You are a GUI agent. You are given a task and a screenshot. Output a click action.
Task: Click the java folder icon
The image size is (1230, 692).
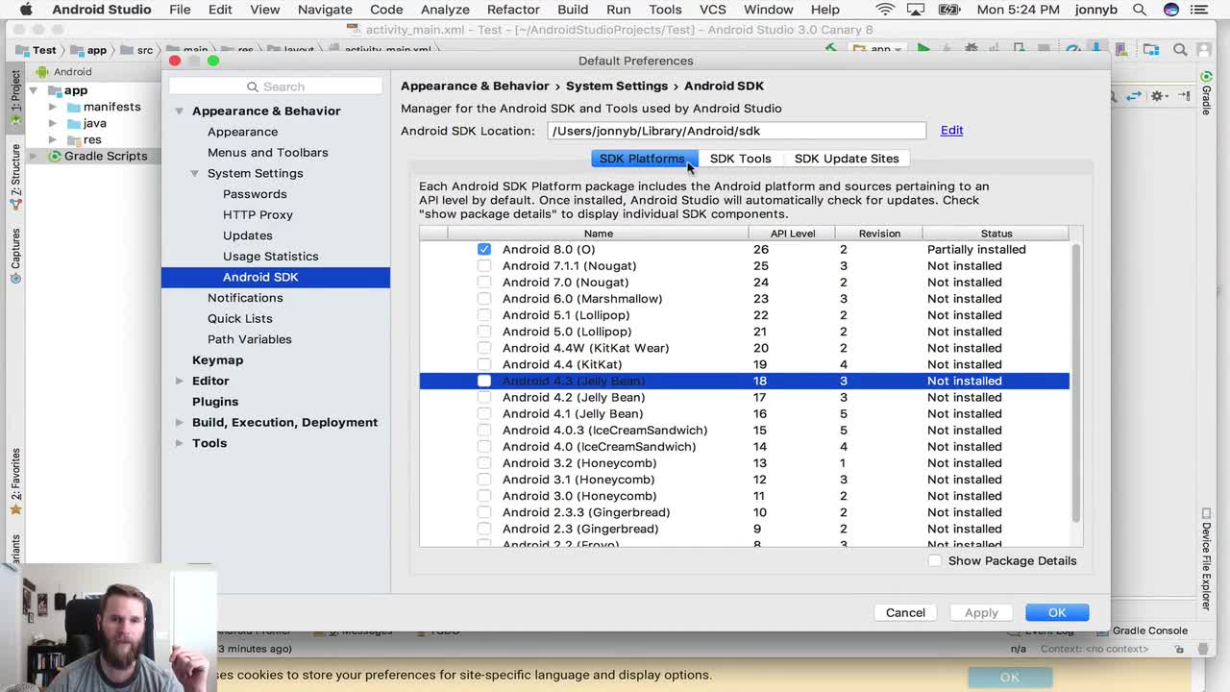tap(74, 123)
